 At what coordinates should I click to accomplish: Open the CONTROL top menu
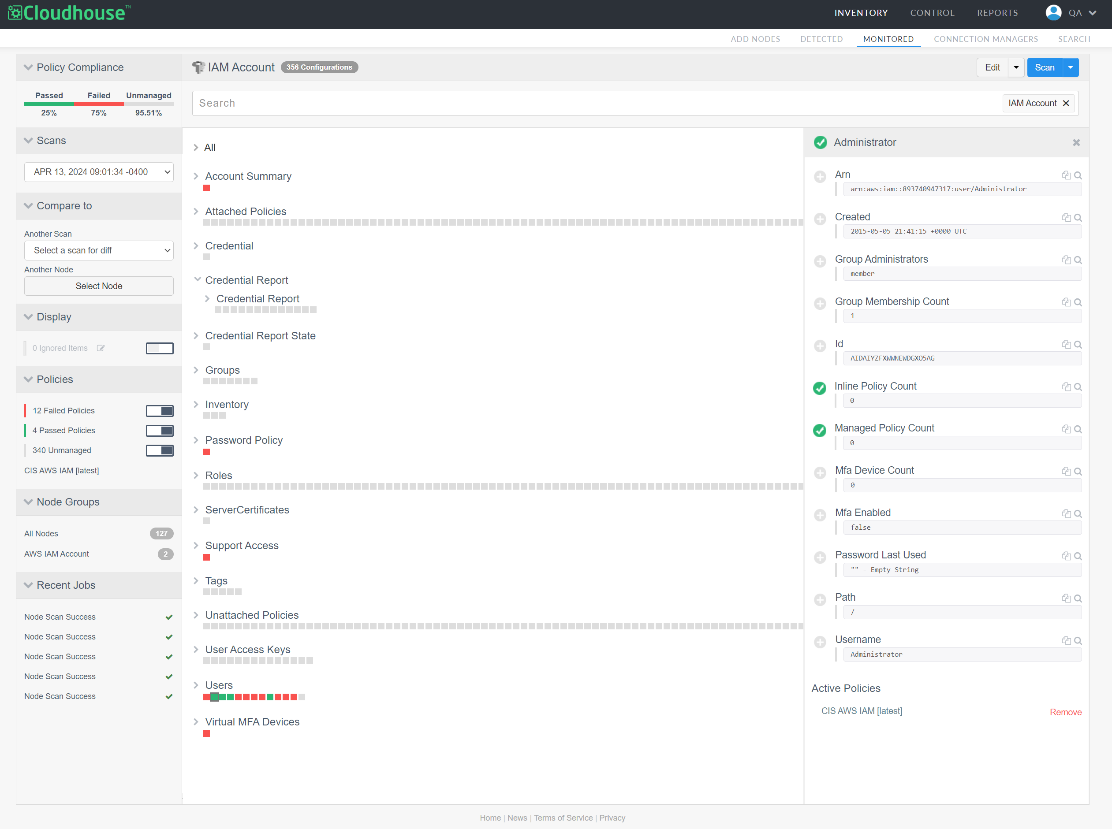[932, 13]
